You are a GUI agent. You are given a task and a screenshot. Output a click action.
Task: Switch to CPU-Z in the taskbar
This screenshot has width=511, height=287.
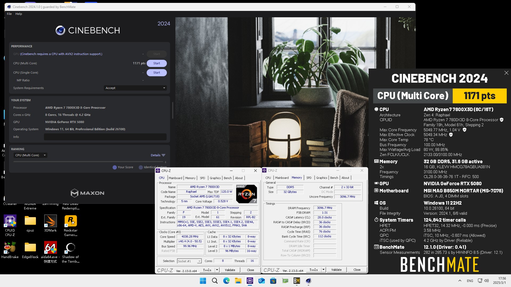click(250, 281)
